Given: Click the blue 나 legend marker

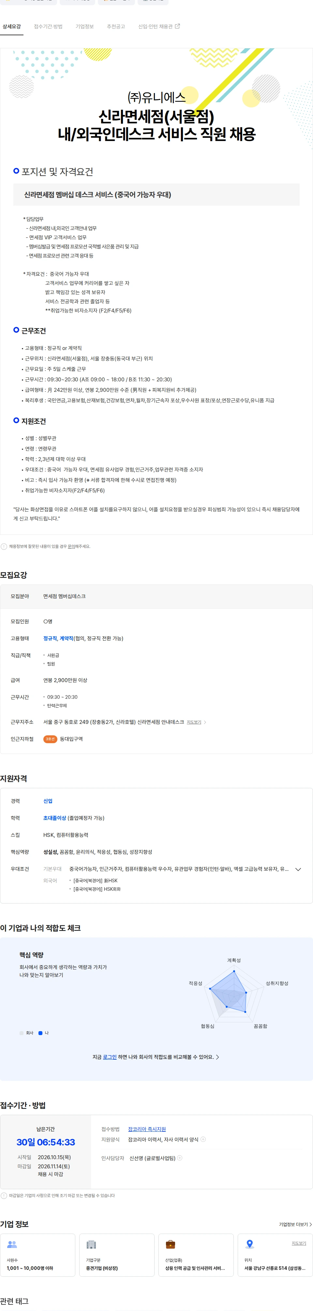Looking at the screenshot, I should coord(41,1033).
